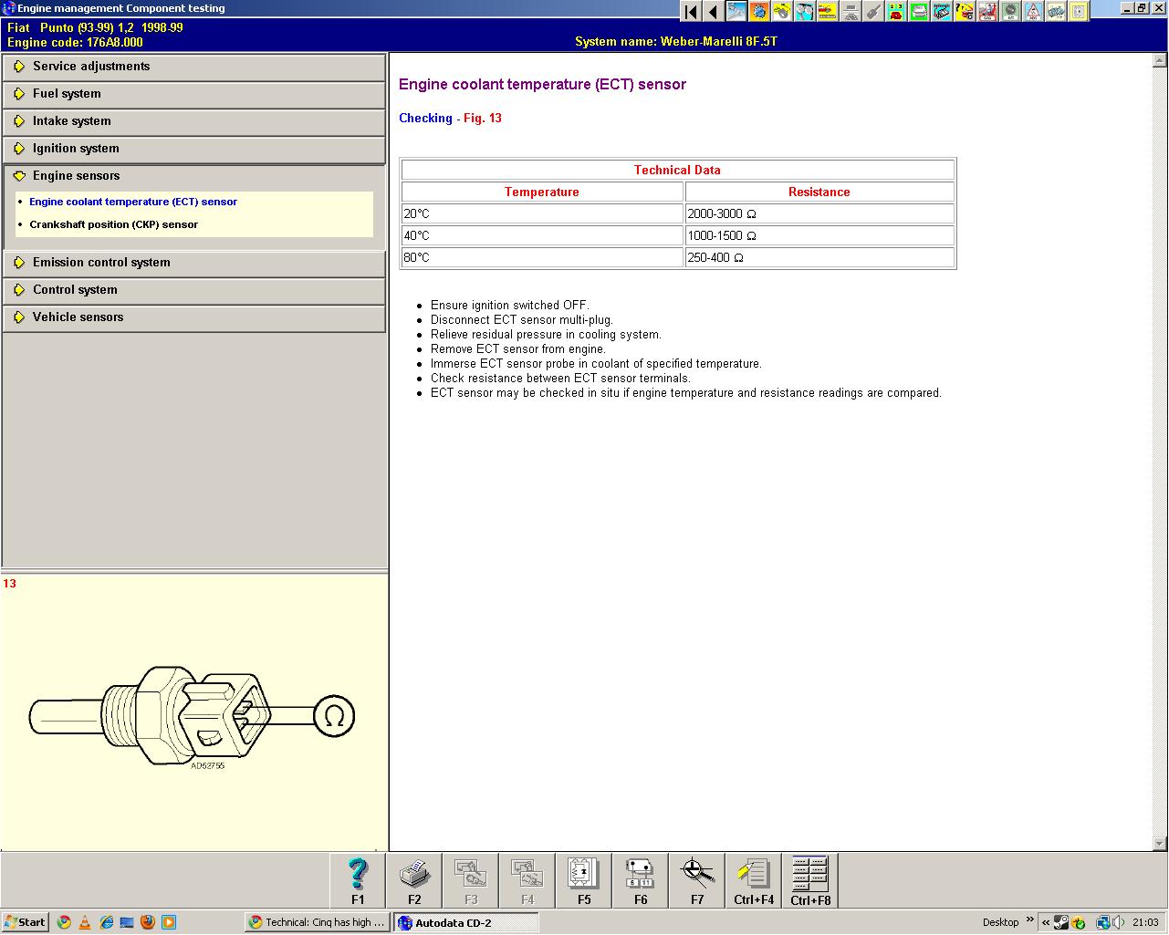Screen dimensions: 1169x935
Task: Expand the Control system section
Action: (194, 290)
